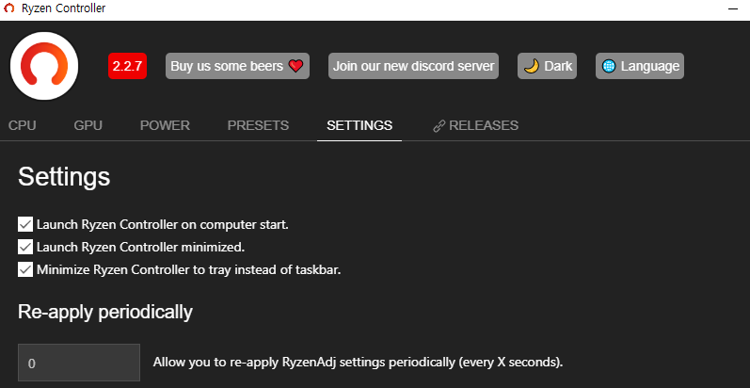This screenshot has height=388, width=750.
Task: Click the moon icon on Dark button
Action: pos(532,66)
